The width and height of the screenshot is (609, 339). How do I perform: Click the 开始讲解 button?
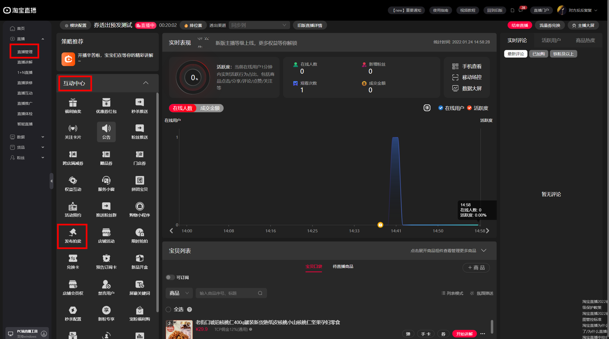(464, 334)
